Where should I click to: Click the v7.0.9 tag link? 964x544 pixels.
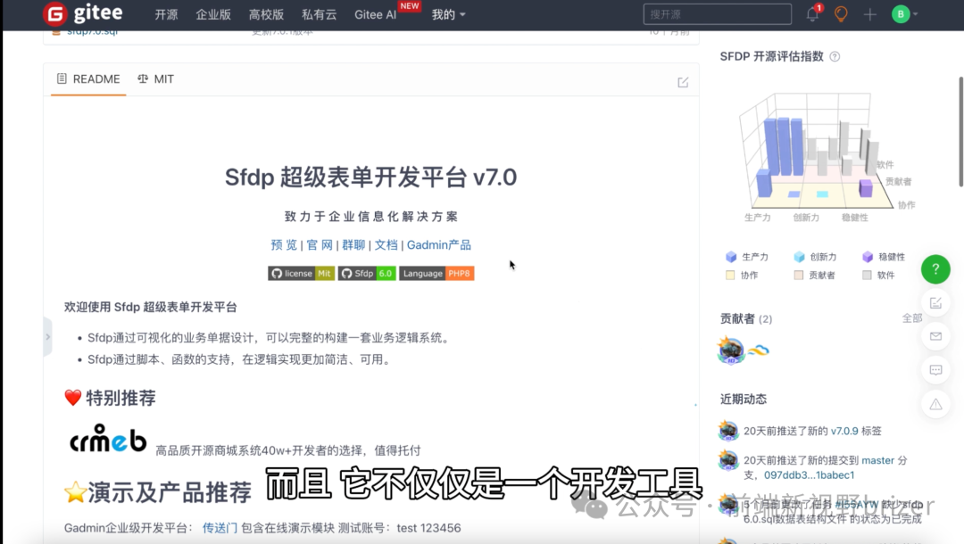pos(843,431)
